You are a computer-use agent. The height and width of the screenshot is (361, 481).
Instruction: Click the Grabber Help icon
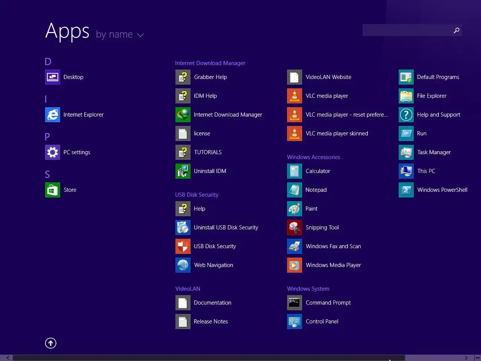183,77
